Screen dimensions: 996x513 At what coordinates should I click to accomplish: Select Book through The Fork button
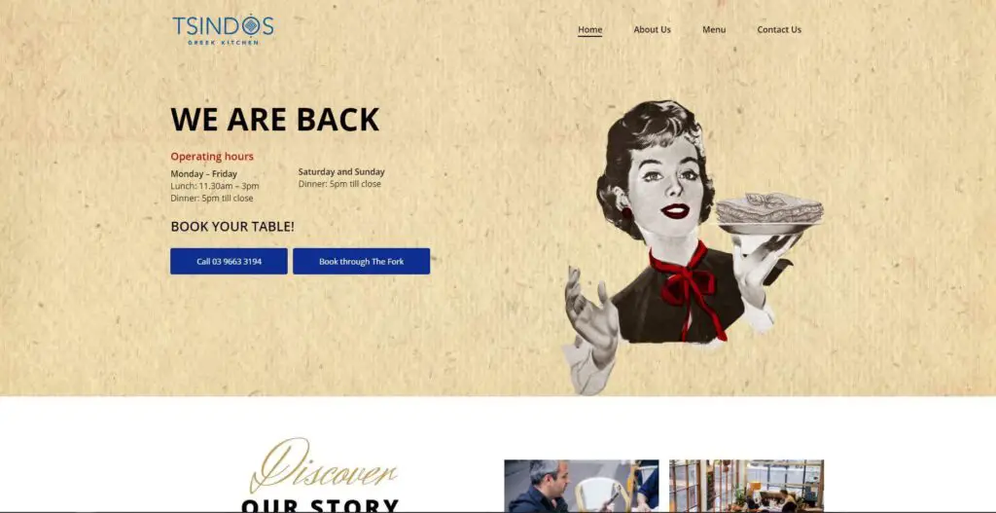(362, 261)
